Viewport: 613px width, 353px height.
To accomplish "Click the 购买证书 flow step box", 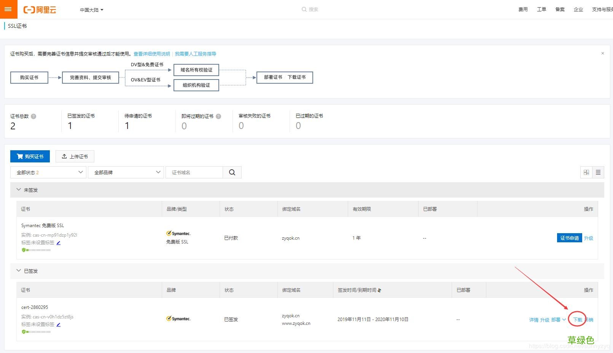I will pyautogui.click(x=29, y=78).
